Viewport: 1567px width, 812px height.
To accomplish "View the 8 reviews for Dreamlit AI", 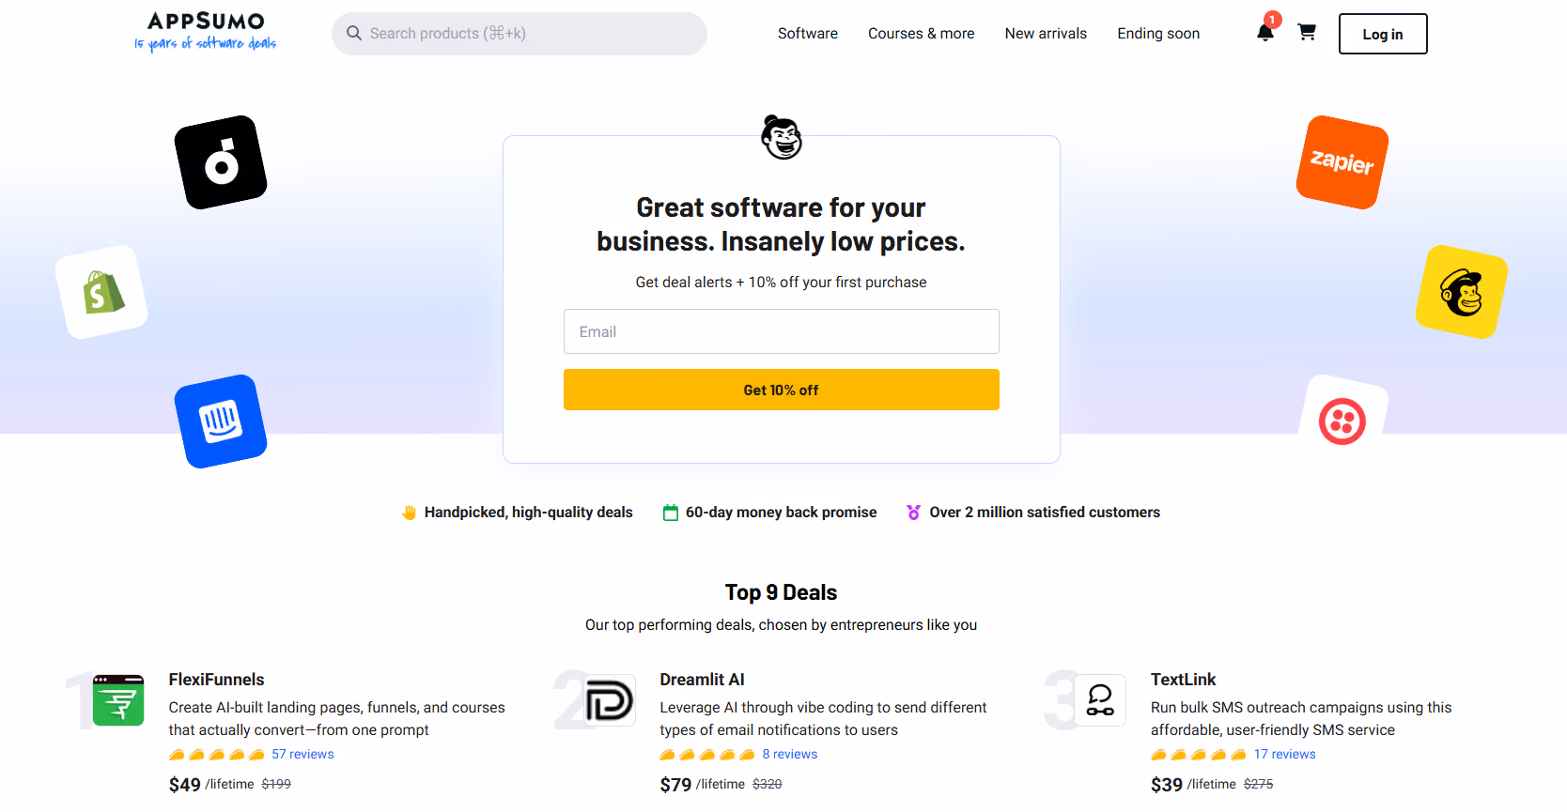I will pyautogui.click(x=790, y=755).
